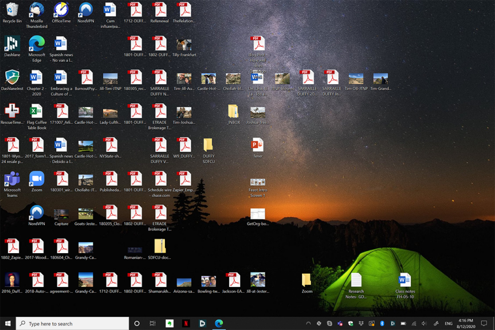
Task: Click the Microsoft Edge taskbar icon
Action: click(219, 324)
